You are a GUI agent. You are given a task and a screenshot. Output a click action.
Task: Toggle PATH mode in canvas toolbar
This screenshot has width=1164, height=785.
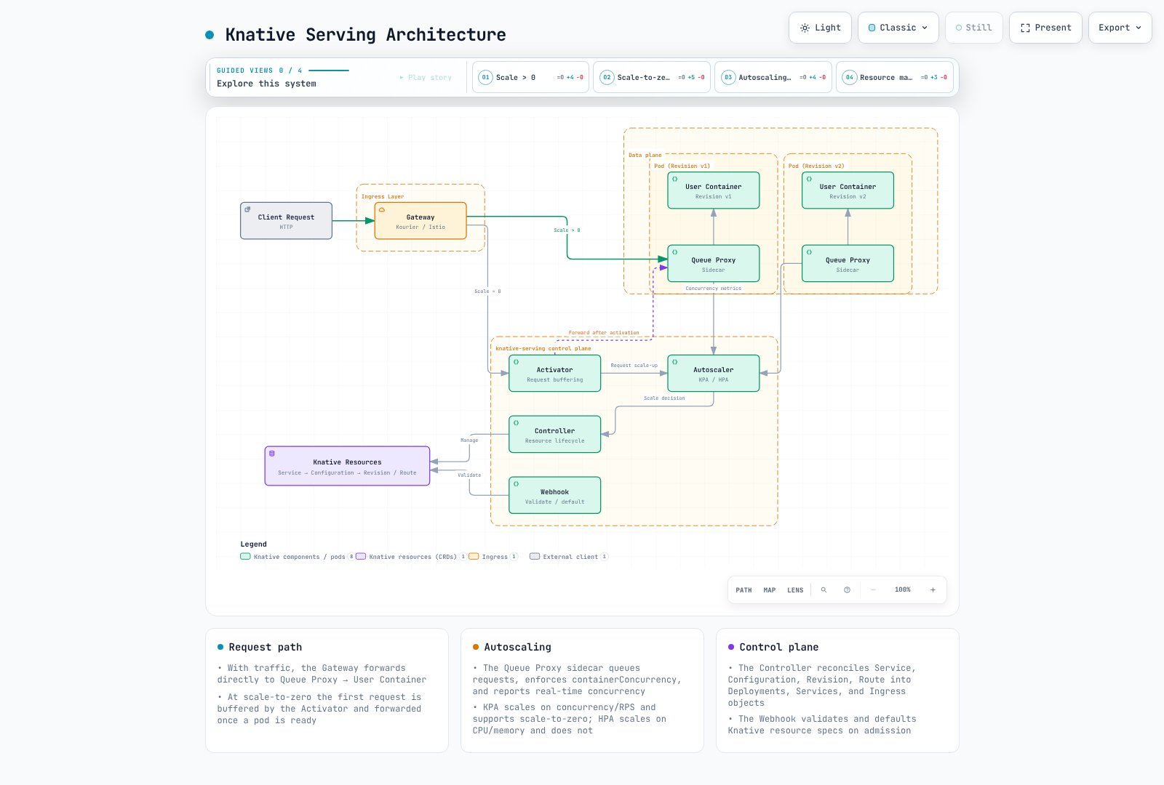[x=744, y=590]
